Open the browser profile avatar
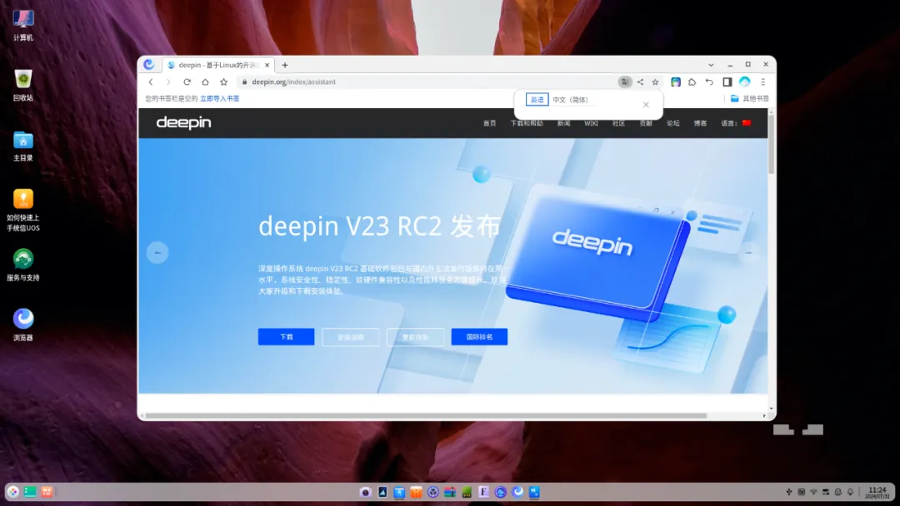Image resolution: width=900 pixels, height=506 pixels. point(744,82)
